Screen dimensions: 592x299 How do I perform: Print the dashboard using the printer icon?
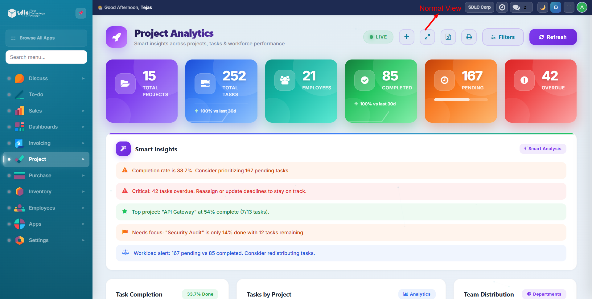pos(469,37)
